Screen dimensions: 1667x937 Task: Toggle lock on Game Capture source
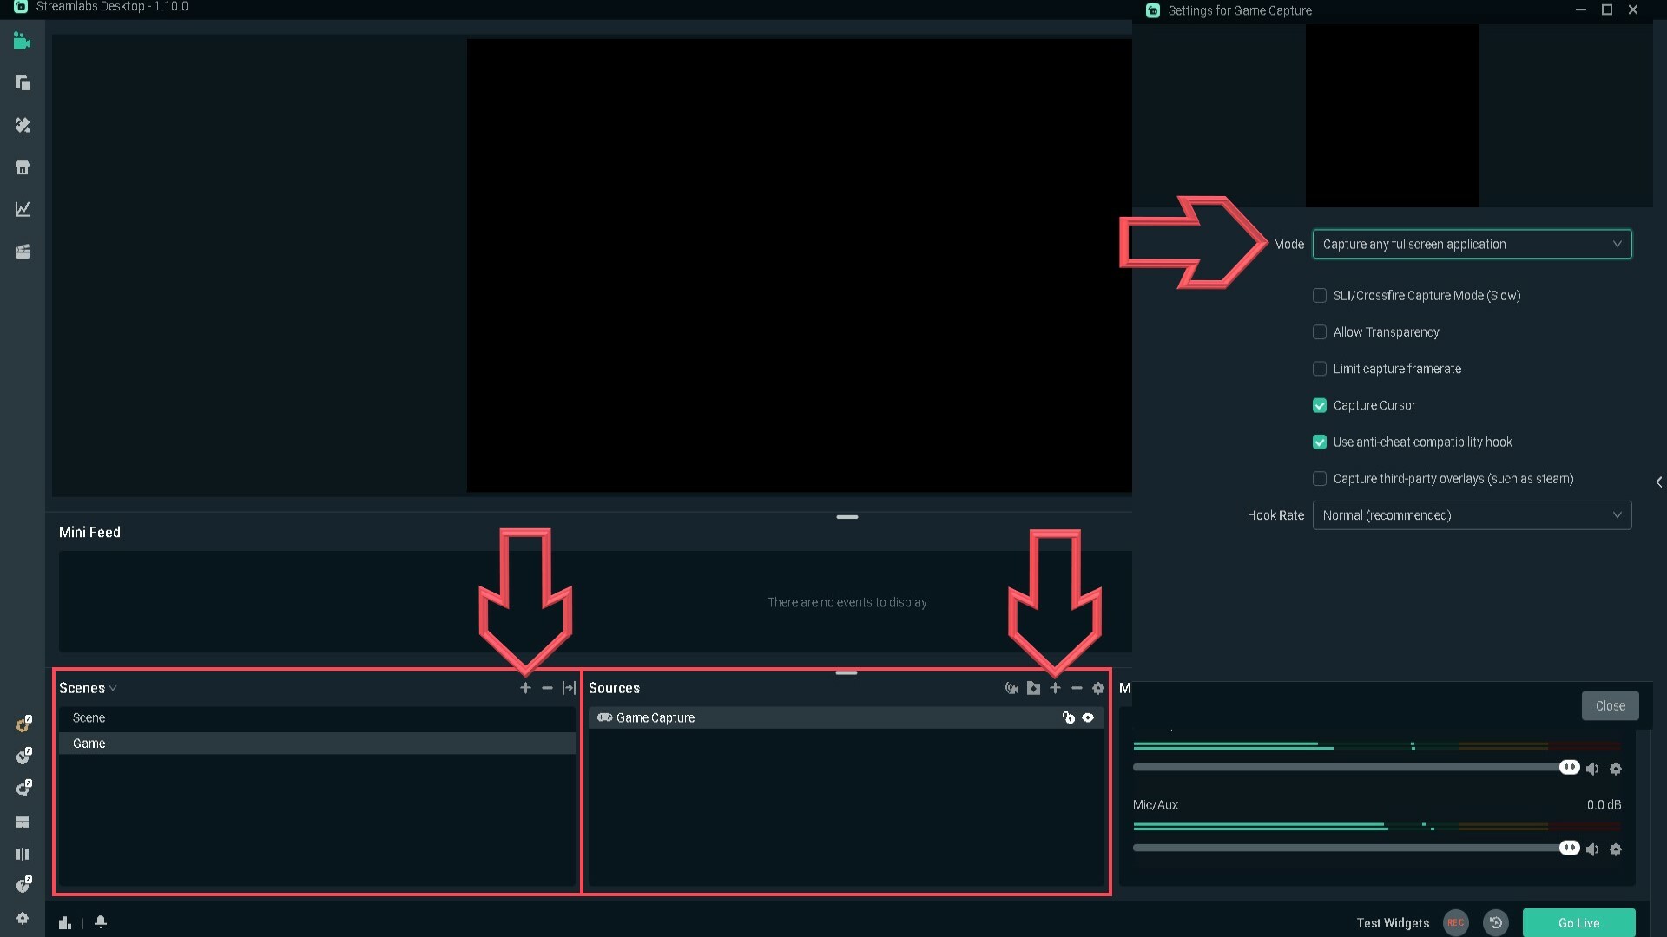[x=1069, y=717]
